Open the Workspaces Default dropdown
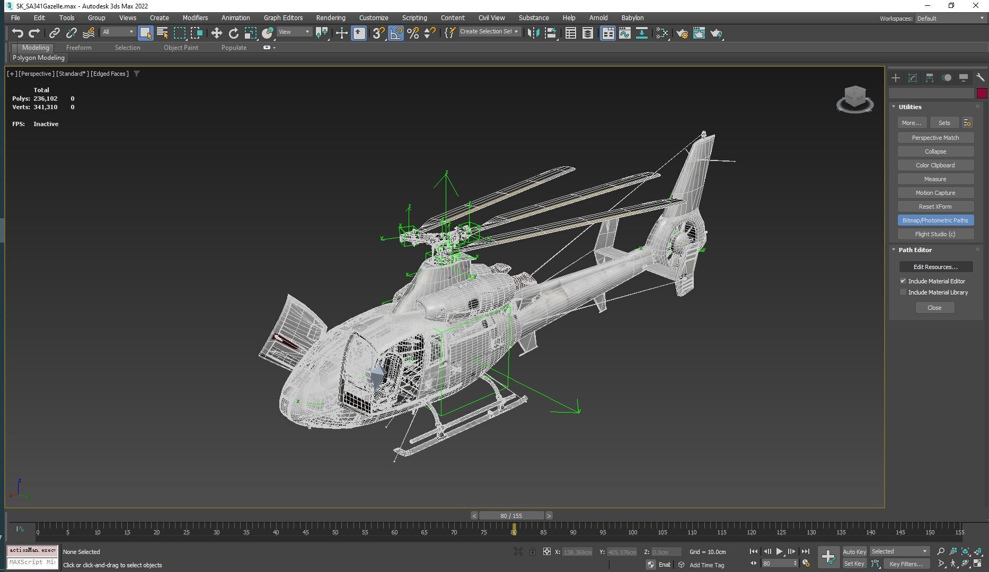 pyautogui.click(x=950, y=19)
